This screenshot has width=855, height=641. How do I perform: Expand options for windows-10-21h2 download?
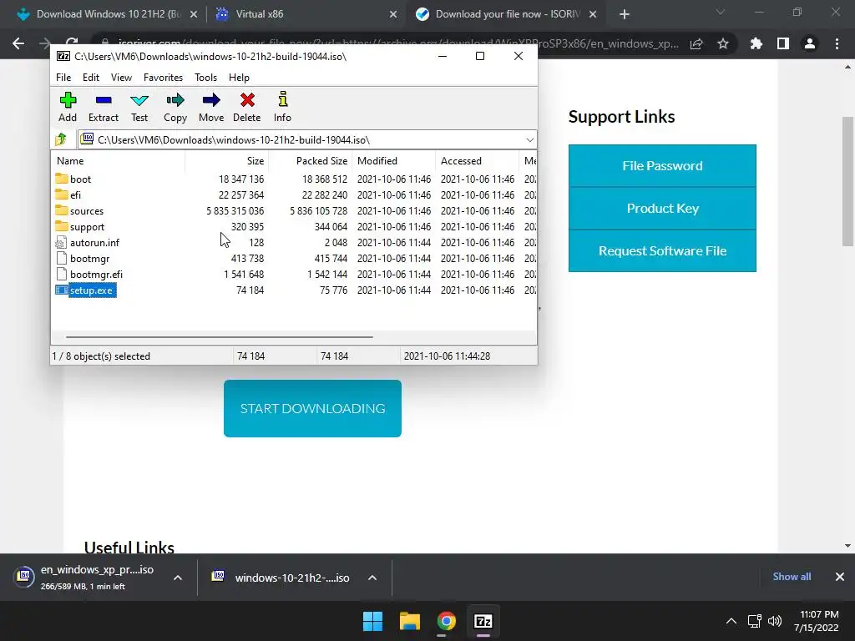coord(372,578)
